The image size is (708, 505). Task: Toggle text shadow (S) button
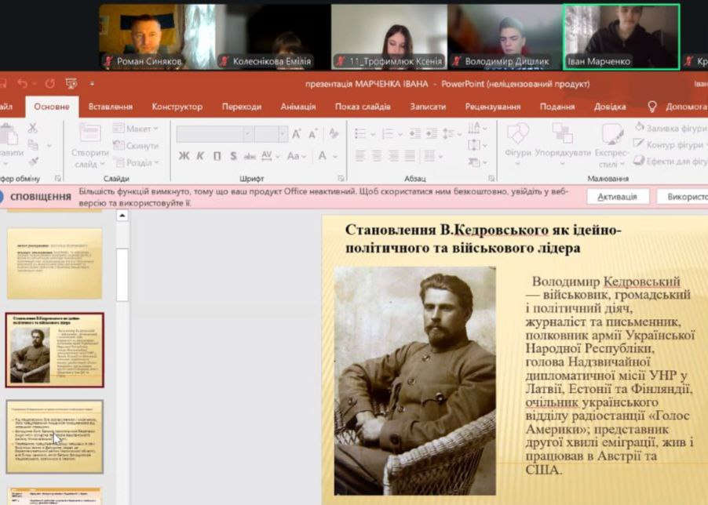pos(233,156)
